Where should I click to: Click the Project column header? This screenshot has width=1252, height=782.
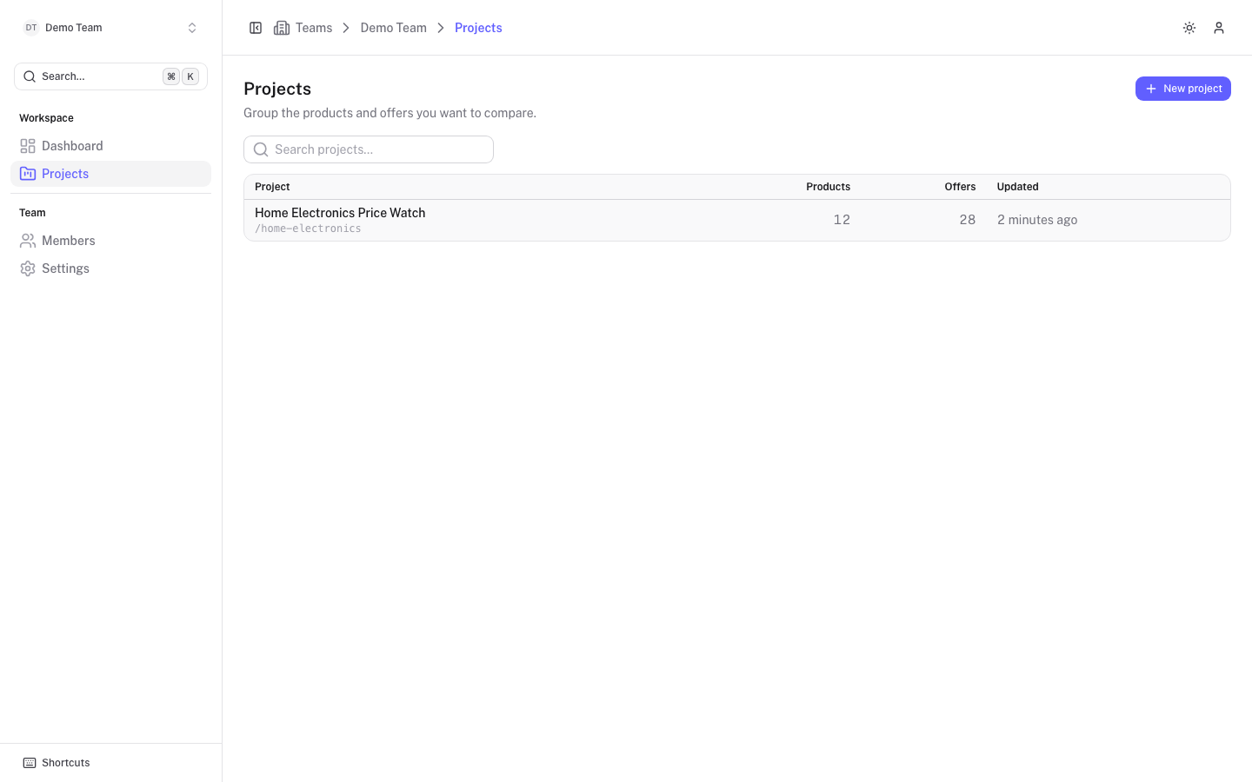coord(272,187)
